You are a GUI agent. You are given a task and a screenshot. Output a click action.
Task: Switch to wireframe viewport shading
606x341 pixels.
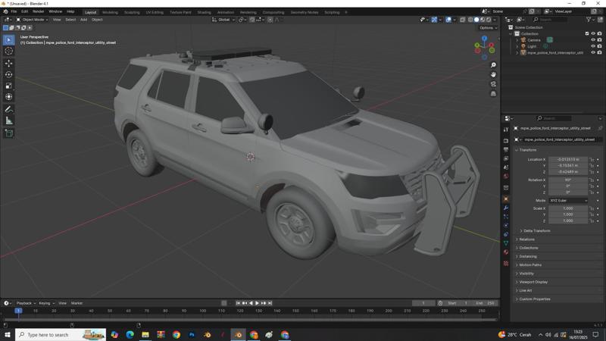pyautogui.click(x=470, y=20)
